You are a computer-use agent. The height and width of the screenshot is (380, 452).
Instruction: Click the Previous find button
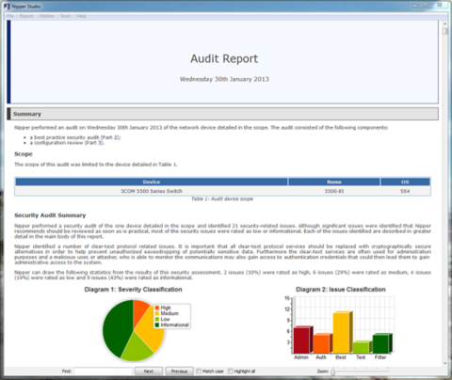point(179,372)
